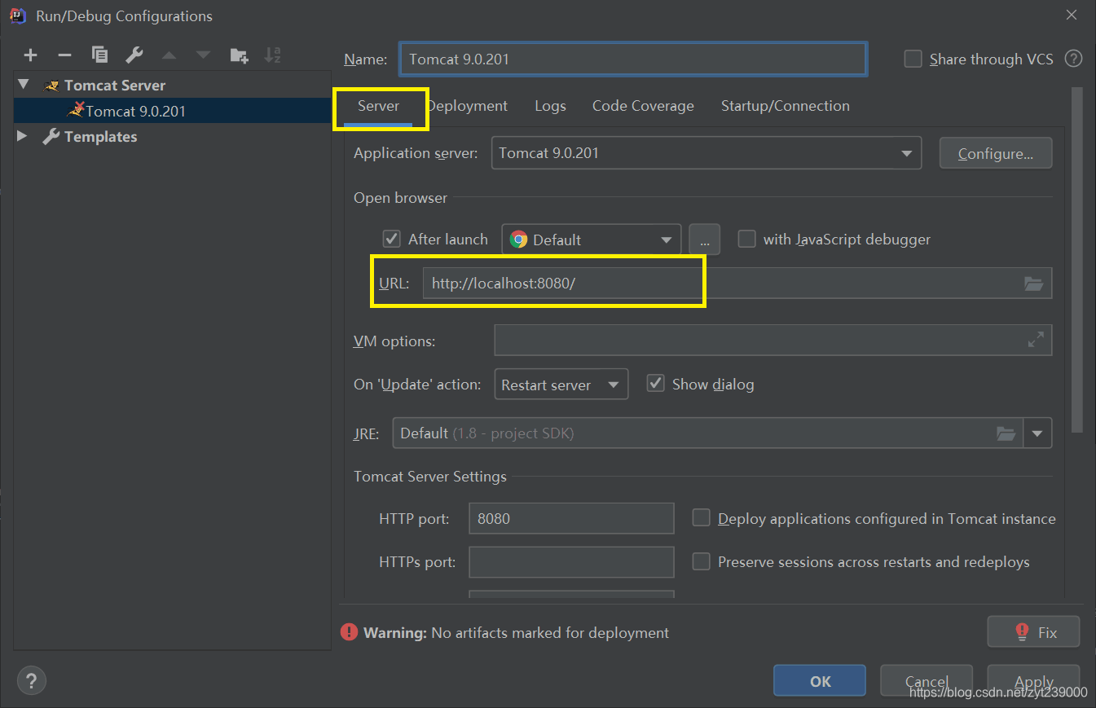Enable Share through VCS checkbox
Image resolution: width=1096 pixels, height=708 pixels.
913,59
